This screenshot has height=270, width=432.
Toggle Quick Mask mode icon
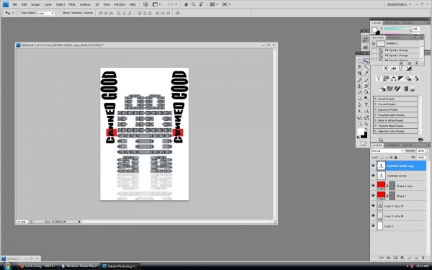coord(363,143)
